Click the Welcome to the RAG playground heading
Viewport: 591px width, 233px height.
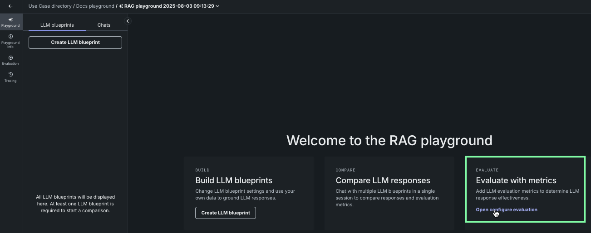click(389, 140)
